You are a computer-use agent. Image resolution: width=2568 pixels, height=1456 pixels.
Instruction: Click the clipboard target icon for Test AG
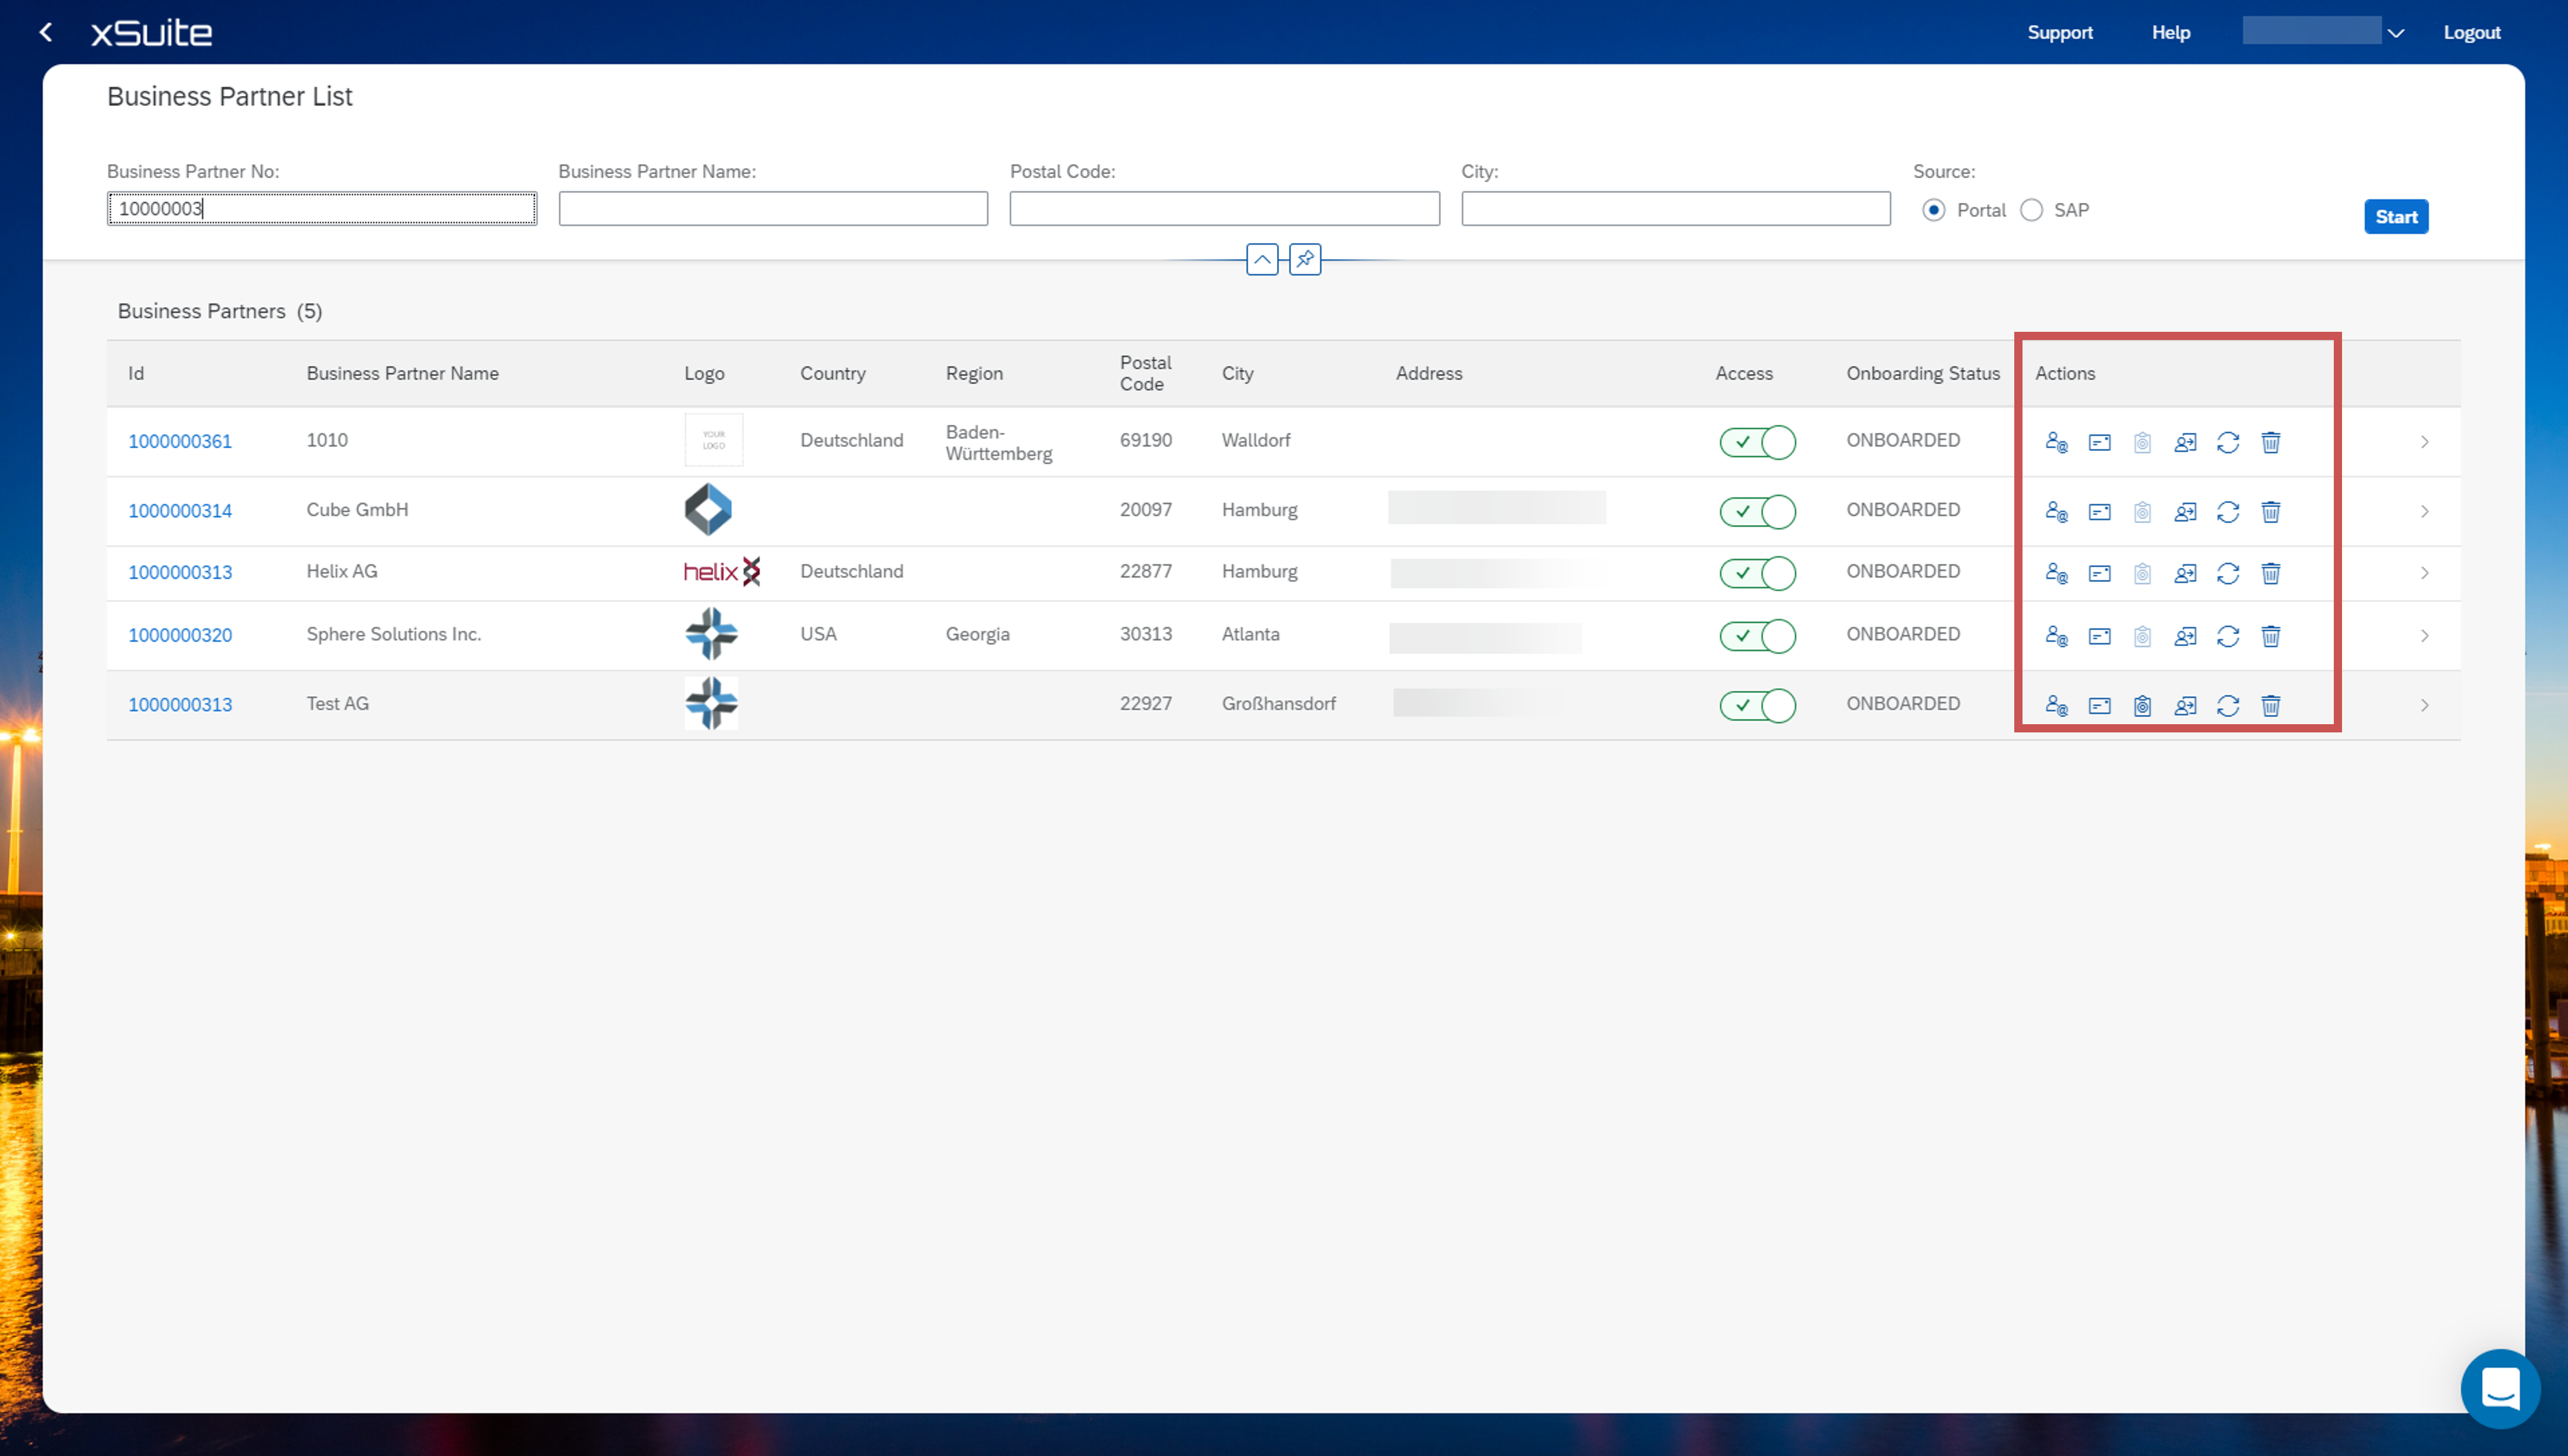(2142, 706)
